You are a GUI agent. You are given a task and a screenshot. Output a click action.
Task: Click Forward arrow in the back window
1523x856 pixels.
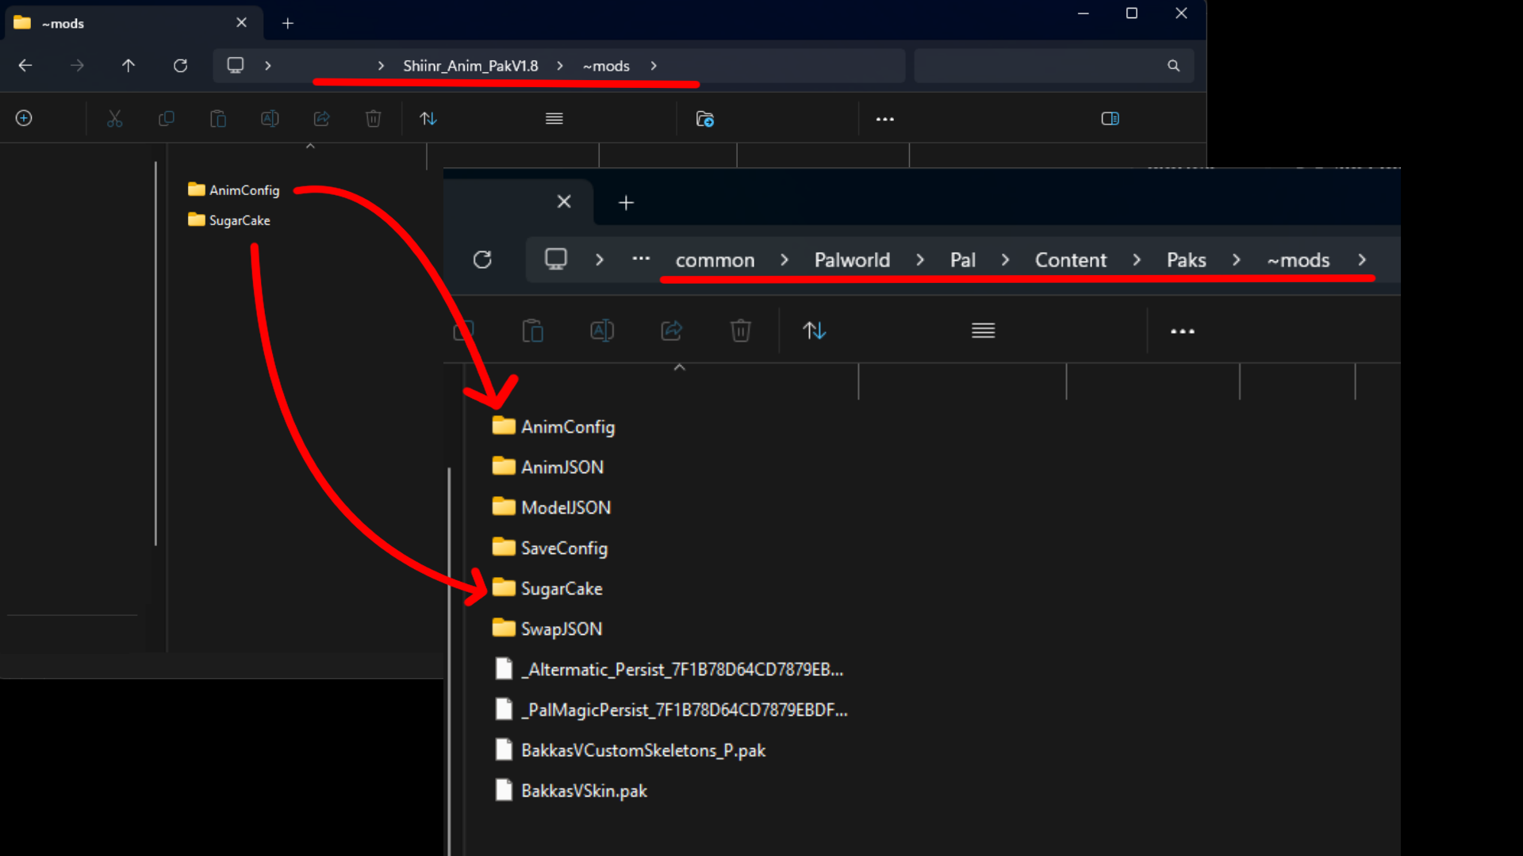77,66
